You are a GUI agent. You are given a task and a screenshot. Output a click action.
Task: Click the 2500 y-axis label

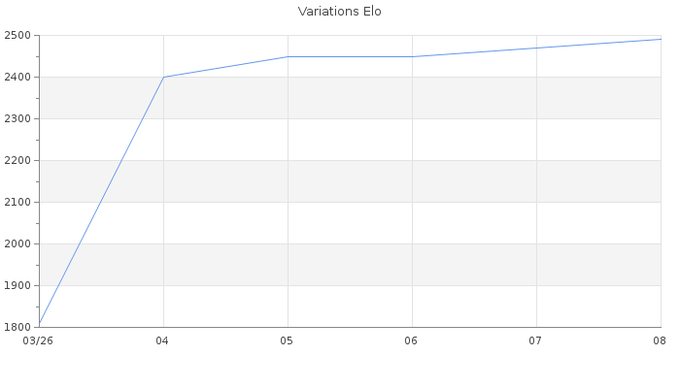pos(17,36)
